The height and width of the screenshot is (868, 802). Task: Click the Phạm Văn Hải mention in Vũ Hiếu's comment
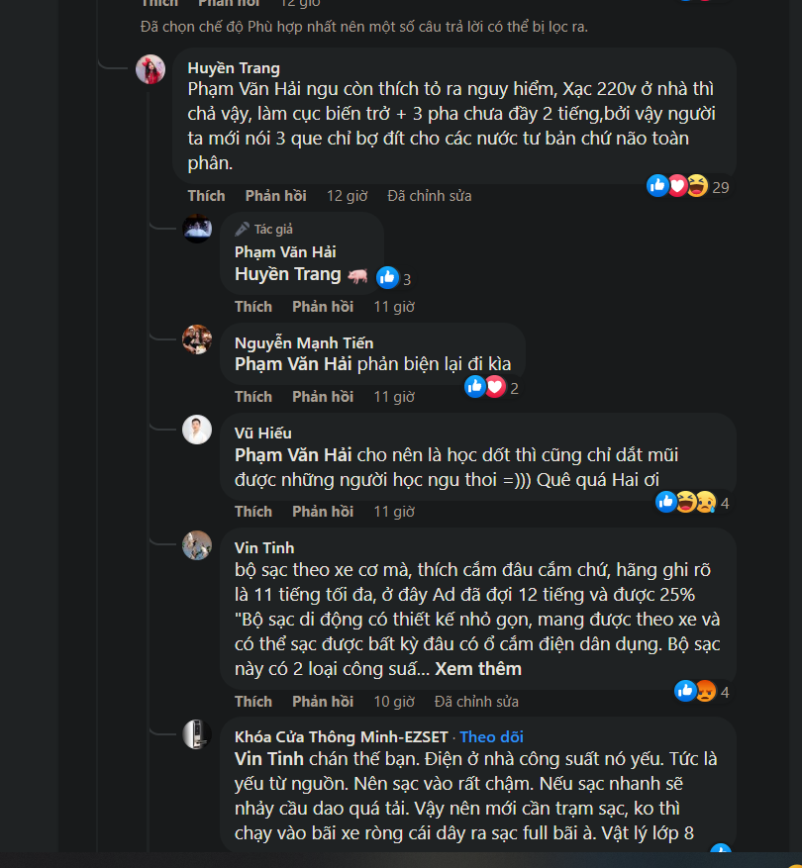[x=294, y=455]
